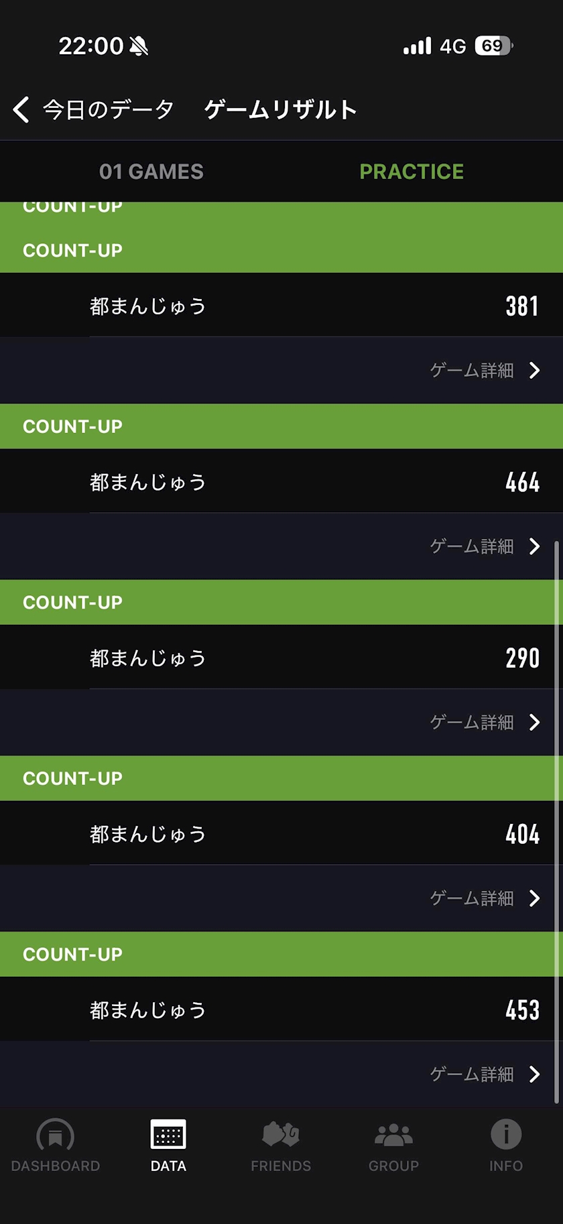The width and height of the screenshot is (563, 1224).
Task: Open the Friends icon
Action: pos(281,1134)
